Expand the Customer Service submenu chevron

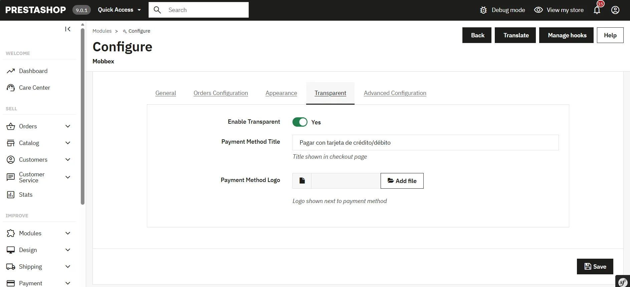pos(68,177)
